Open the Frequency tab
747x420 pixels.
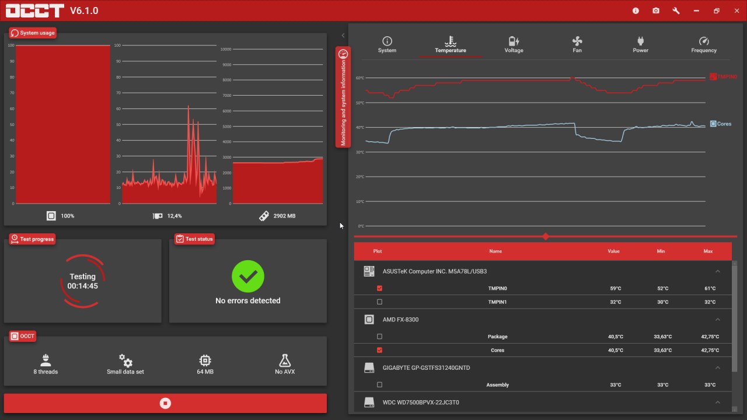(x=704, y=45)
